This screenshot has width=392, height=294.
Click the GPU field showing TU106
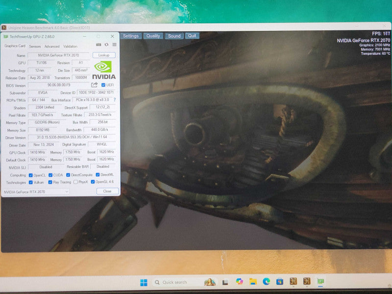click(42, 63)
